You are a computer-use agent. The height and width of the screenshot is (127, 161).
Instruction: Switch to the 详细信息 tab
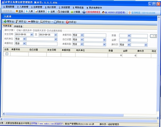(x=18, y=27)
